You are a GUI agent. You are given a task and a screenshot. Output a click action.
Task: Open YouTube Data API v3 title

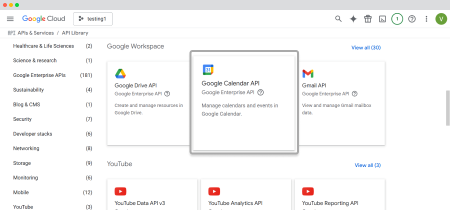pos(140,203)
